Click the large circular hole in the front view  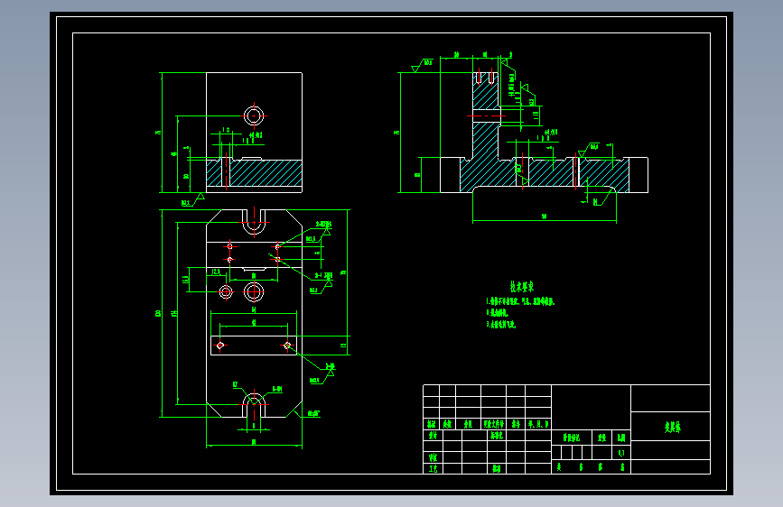[x=254, y=115]
